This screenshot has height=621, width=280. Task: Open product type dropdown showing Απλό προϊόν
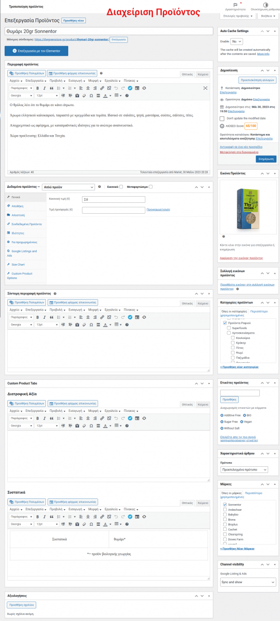click(x=69, y=187)
